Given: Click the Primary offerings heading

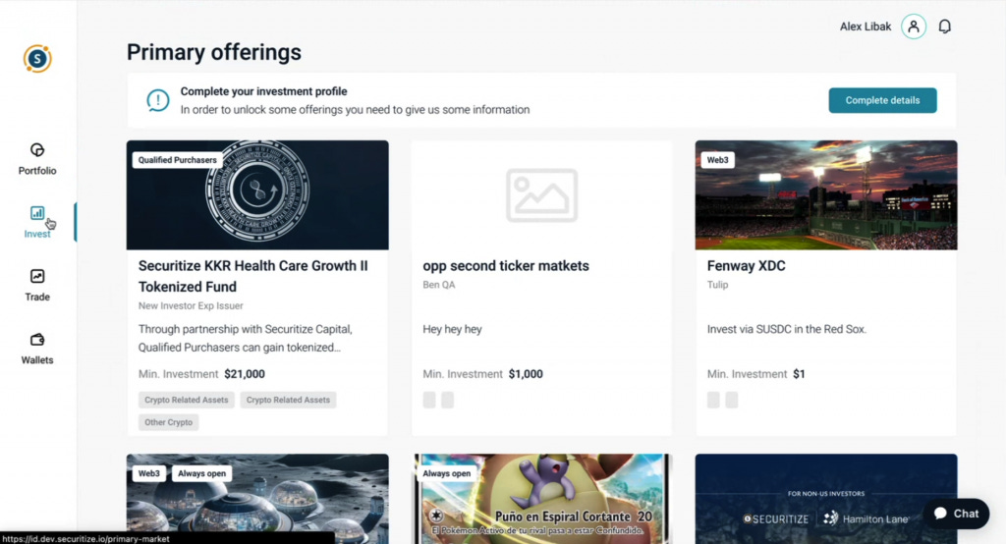Looking at the screenshot, I should (213, 52).
